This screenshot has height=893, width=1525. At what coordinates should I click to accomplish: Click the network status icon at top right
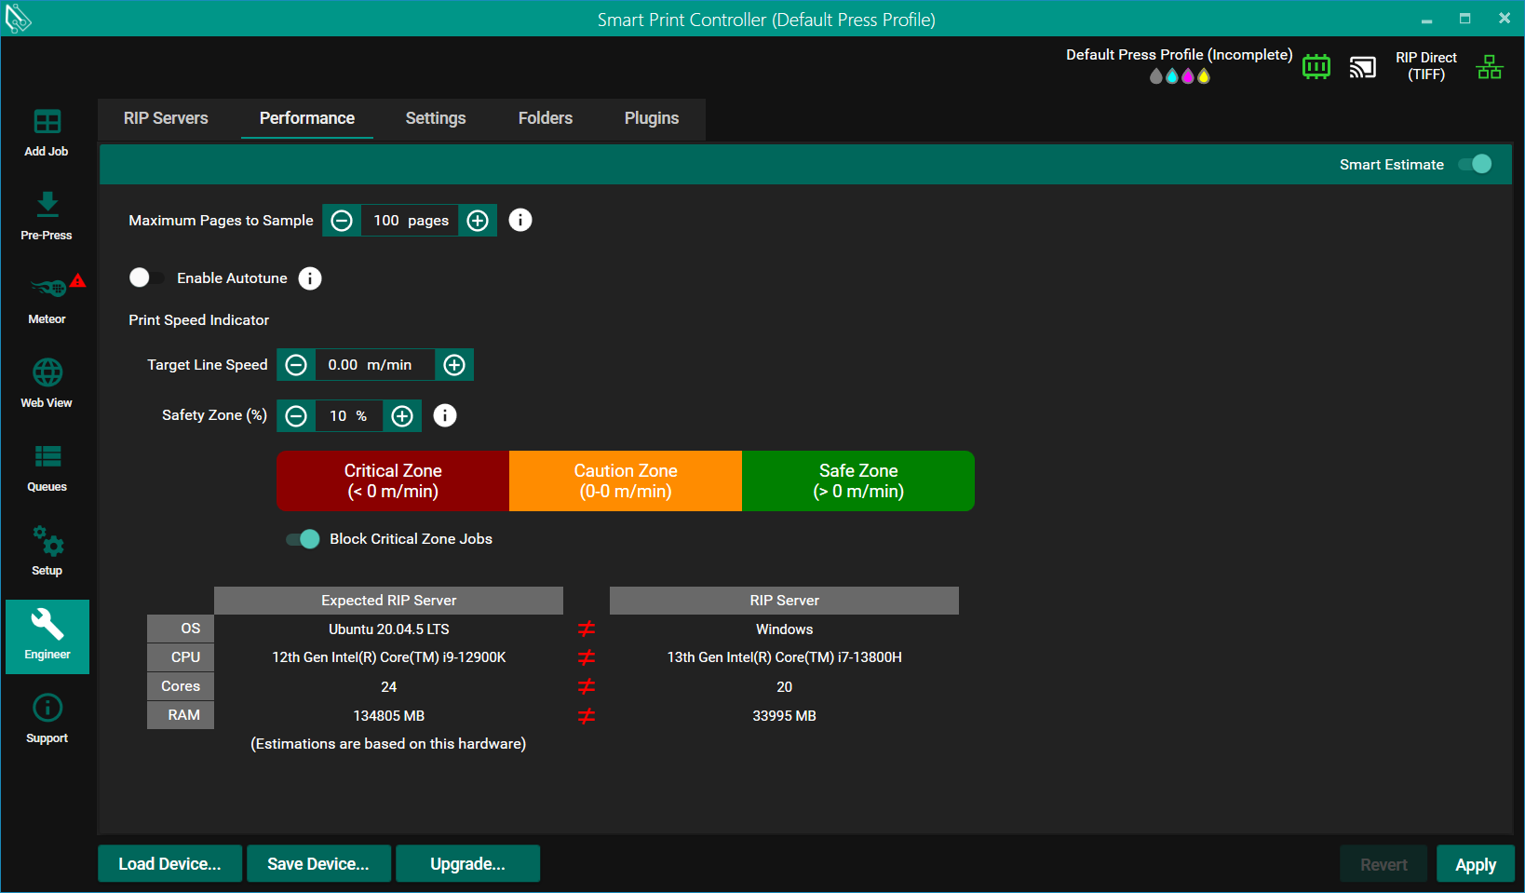coord(1490,67)
